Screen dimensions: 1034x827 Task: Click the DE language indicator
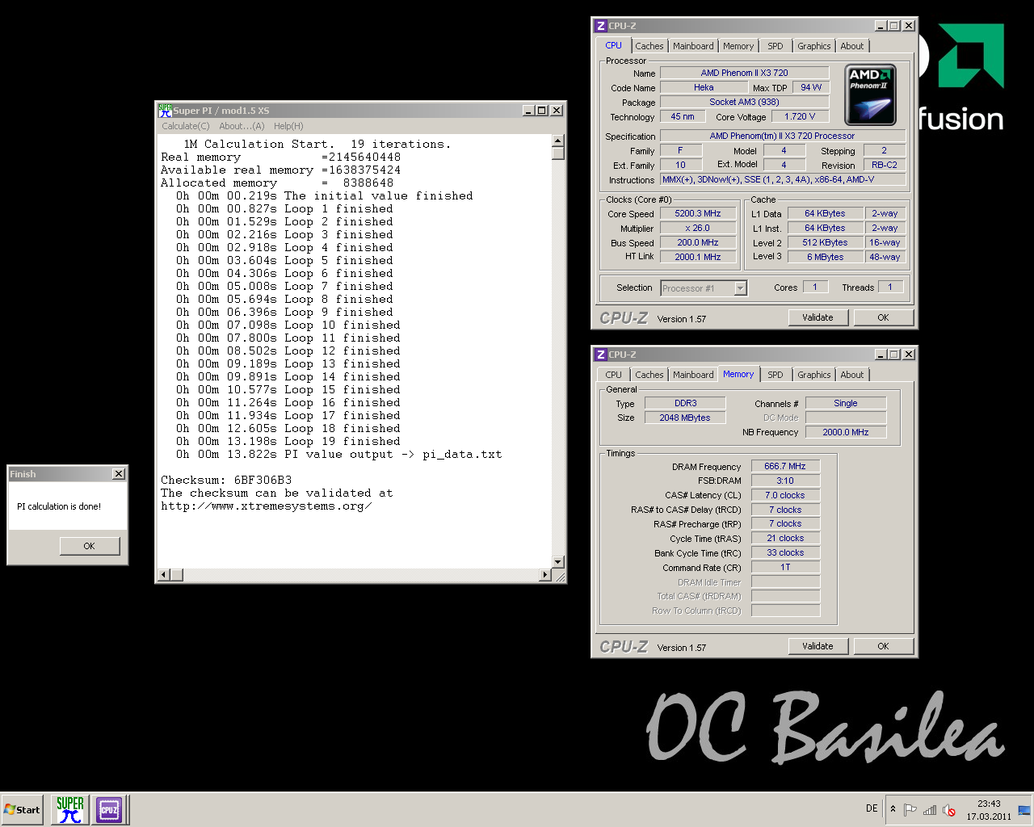[x=872, y=808]
